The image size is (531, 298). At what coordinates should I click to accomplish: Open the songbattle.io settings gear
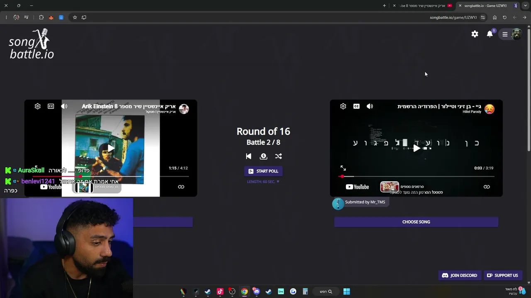[475, 34]
